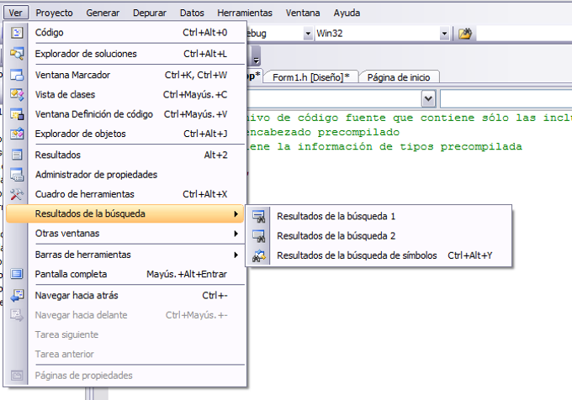The image size is (572, 400).
Task: Choose Código from the Ver menu
Action: pyautogui.click(x=125, y=33)
